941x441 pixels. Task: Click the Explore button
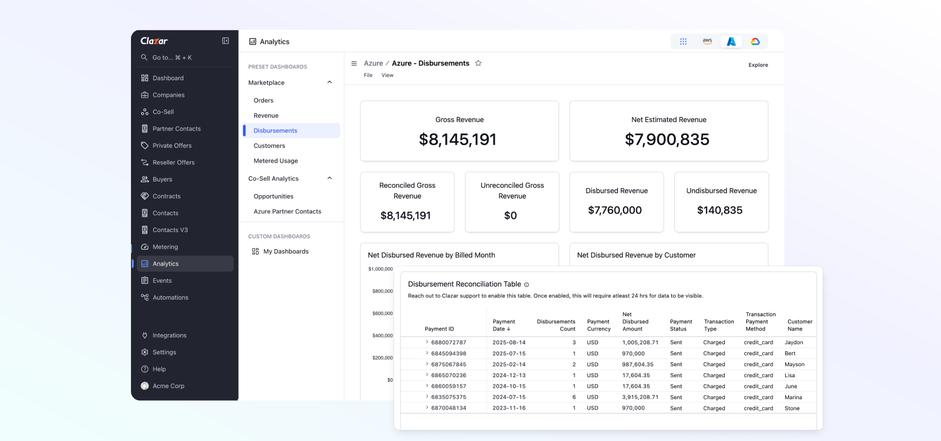[x=758, y=65]
